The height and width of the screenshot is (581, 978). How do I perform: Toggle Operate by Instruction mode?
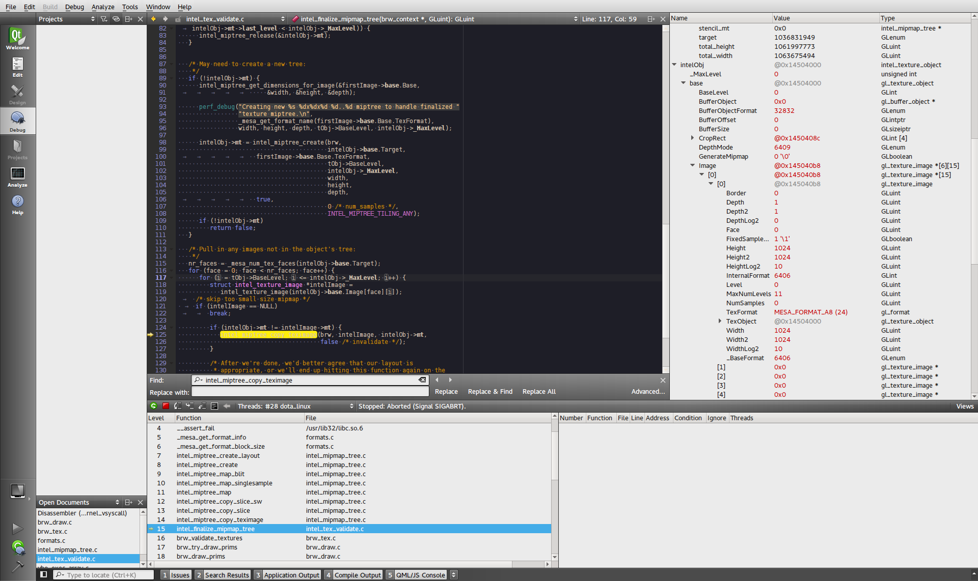pyautogui.click(x=214, y=406)
